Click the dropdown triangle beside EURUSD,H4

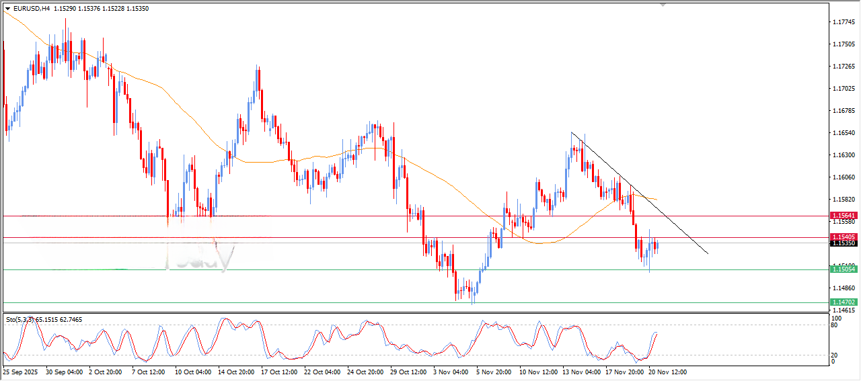(8, 9)
